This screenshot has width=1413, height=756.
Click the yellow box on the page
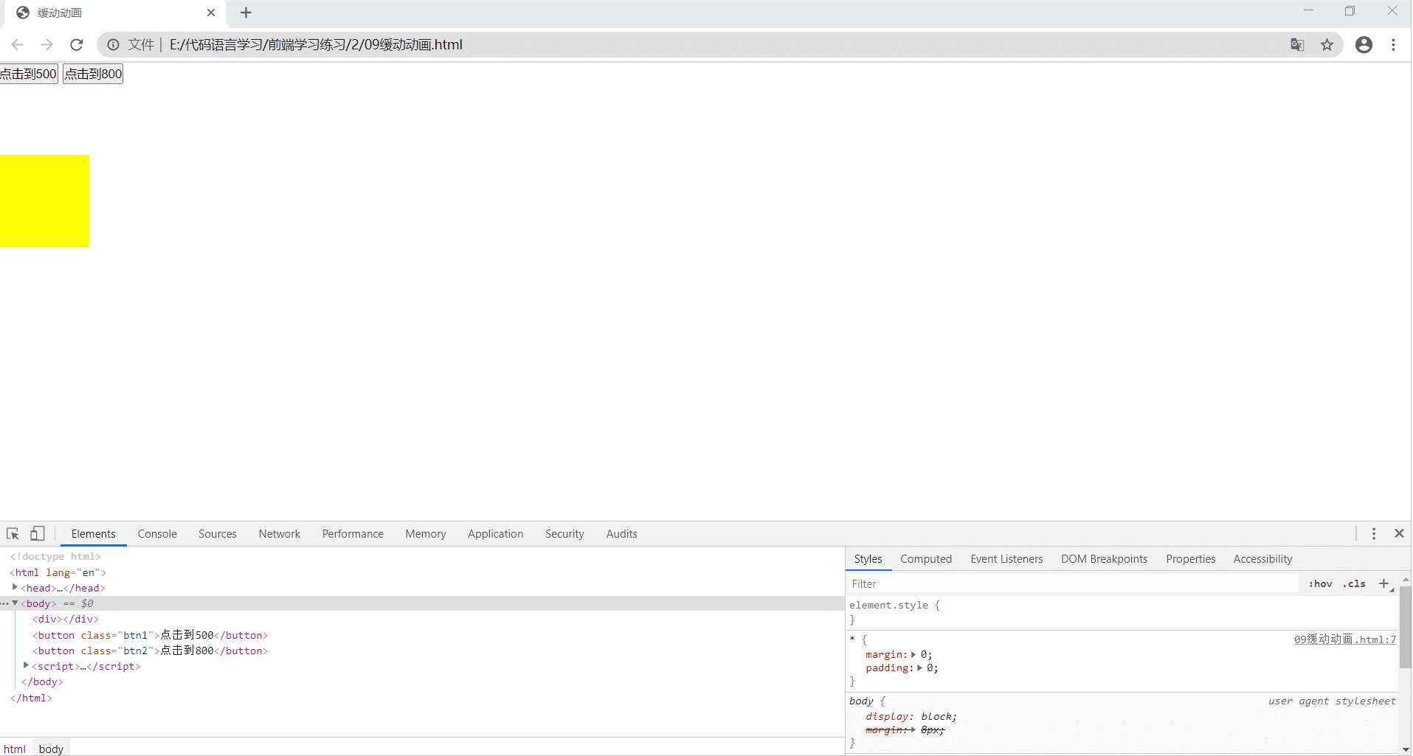tap(44, 201)
